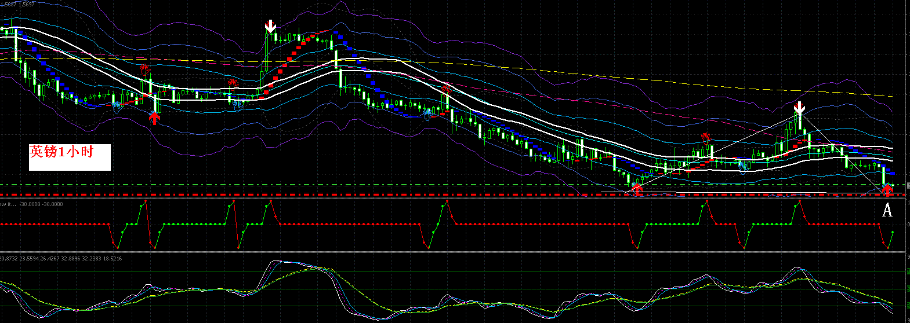Click the 1.5687 1.5697 price readout
This screenshot has height=323, width=910.
(x=18, y=4)
